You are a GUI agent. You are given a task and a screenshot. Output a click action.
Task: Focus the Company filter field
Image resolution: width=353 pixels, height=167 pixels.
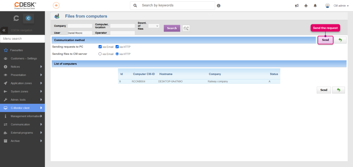tap(80, 26)
